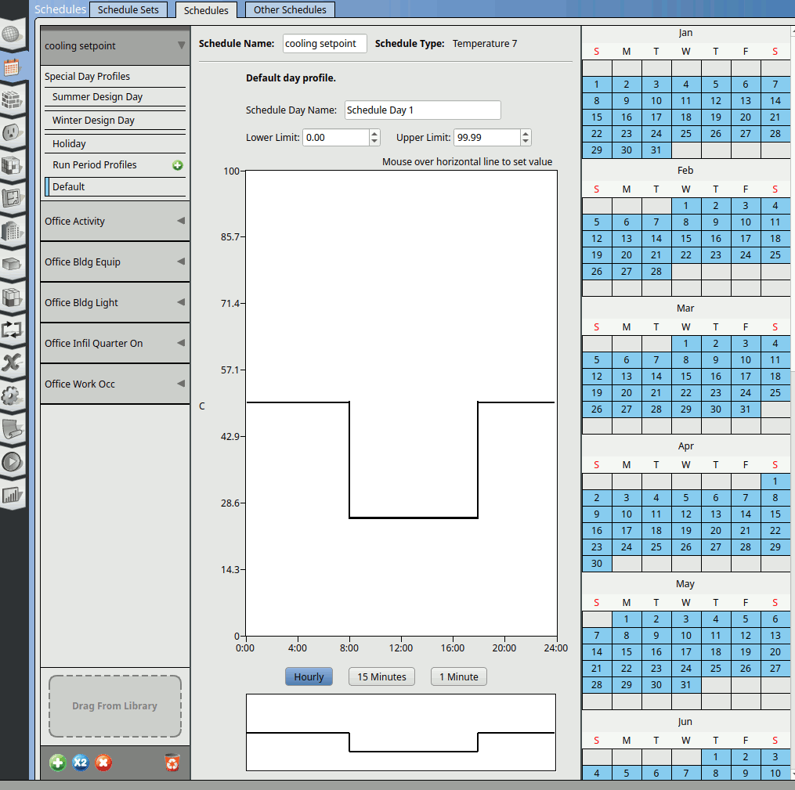Open the Loads electrical outlet icon

(11, 132)
